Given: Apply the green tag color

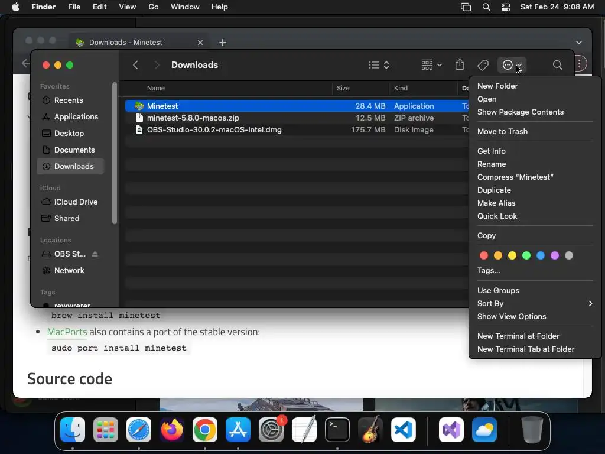Looking at the screenshot, I should pos(526,255).
